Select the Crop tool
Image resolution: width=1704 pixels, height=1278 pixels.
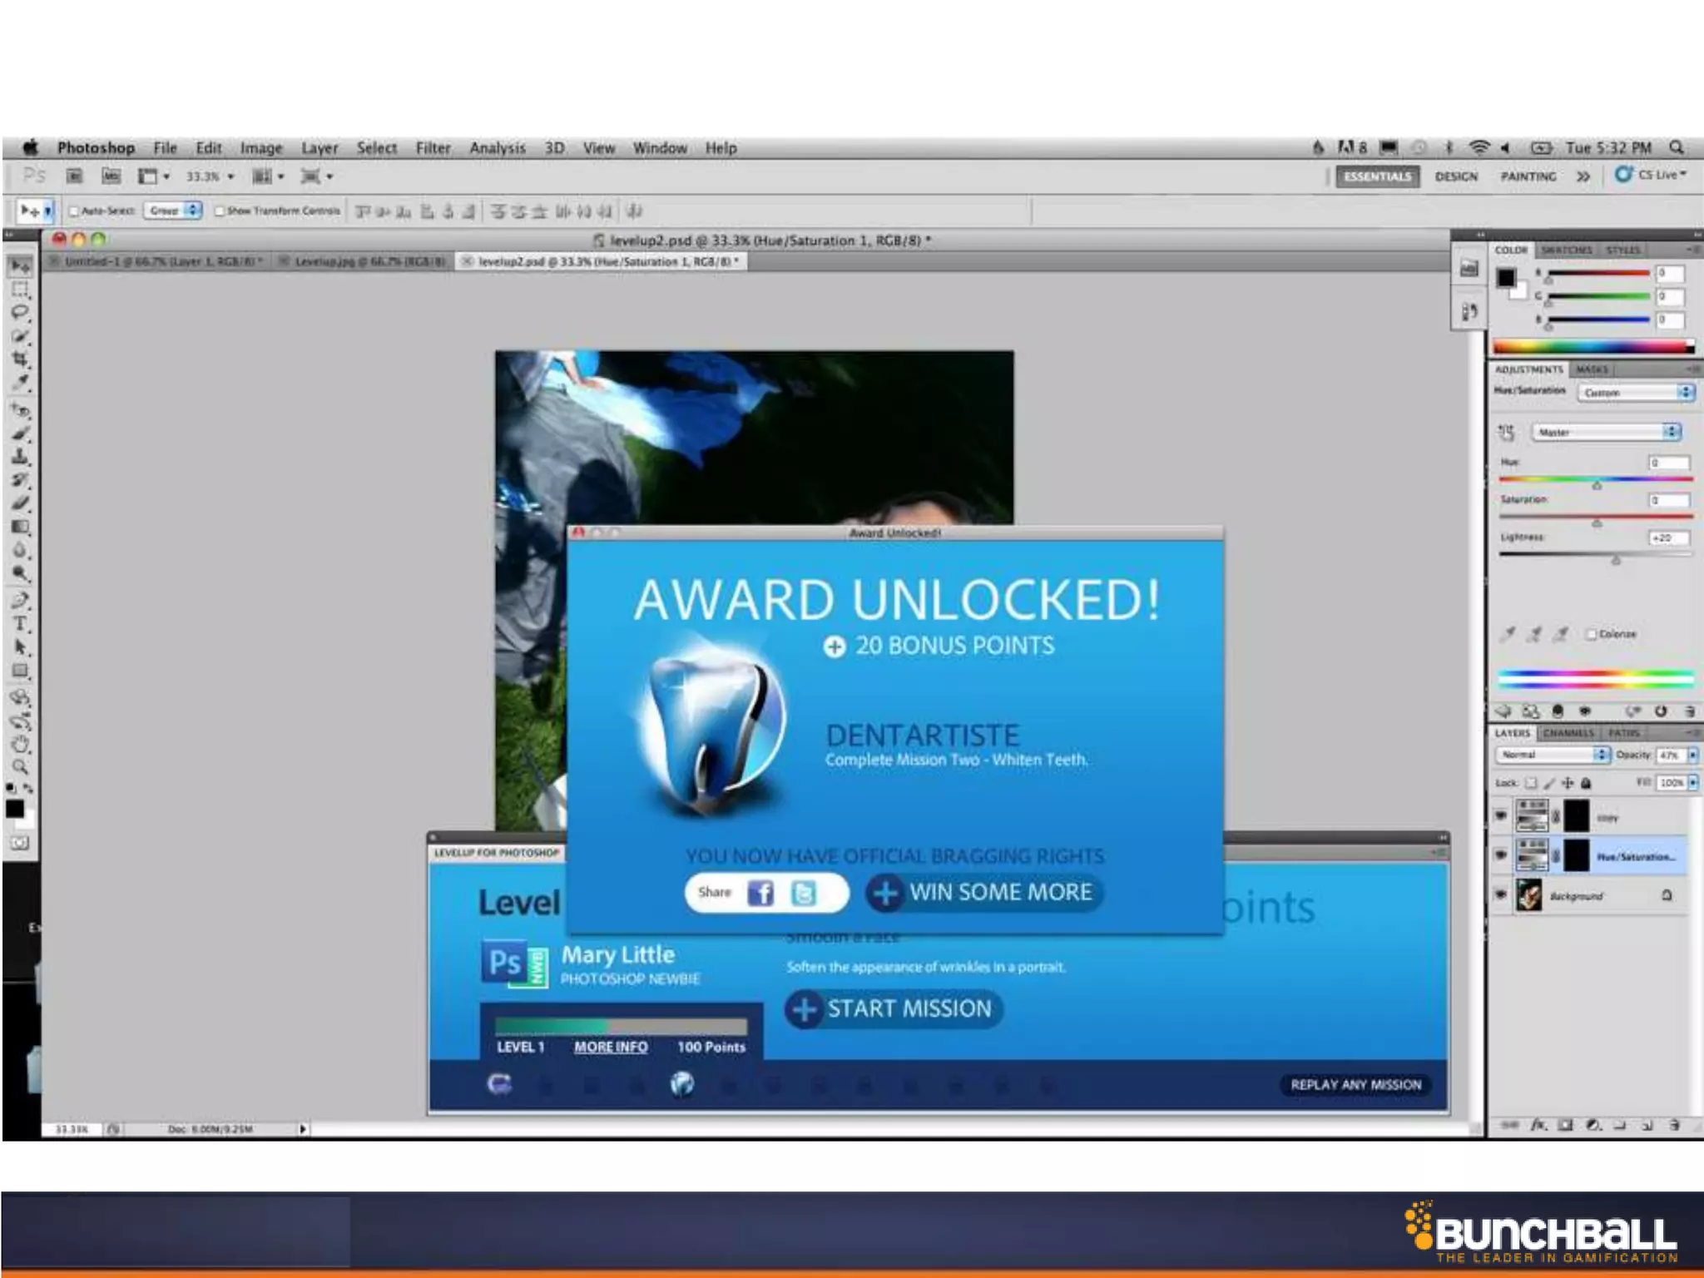point(20,359)
